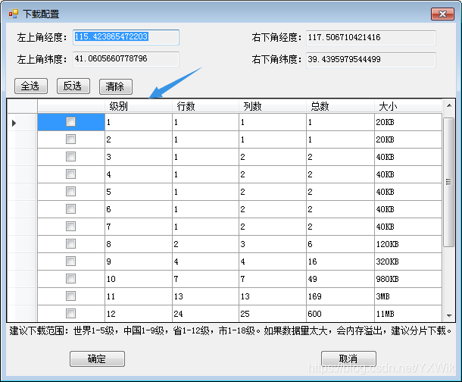Click the 列数 column header
This screenshot has width=462, height=382.
tap(273, 106)
